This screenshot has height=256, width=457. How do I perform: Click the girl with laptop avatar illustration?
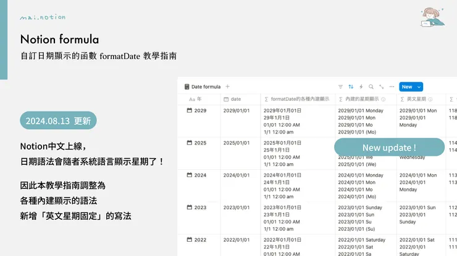click(432, 17)
